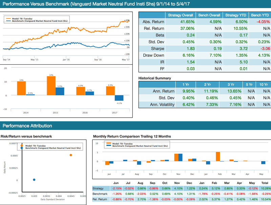The image size is (271, 205).
Task: Click the blue -4.1% bar for 2017
Action: click(119, 98)
